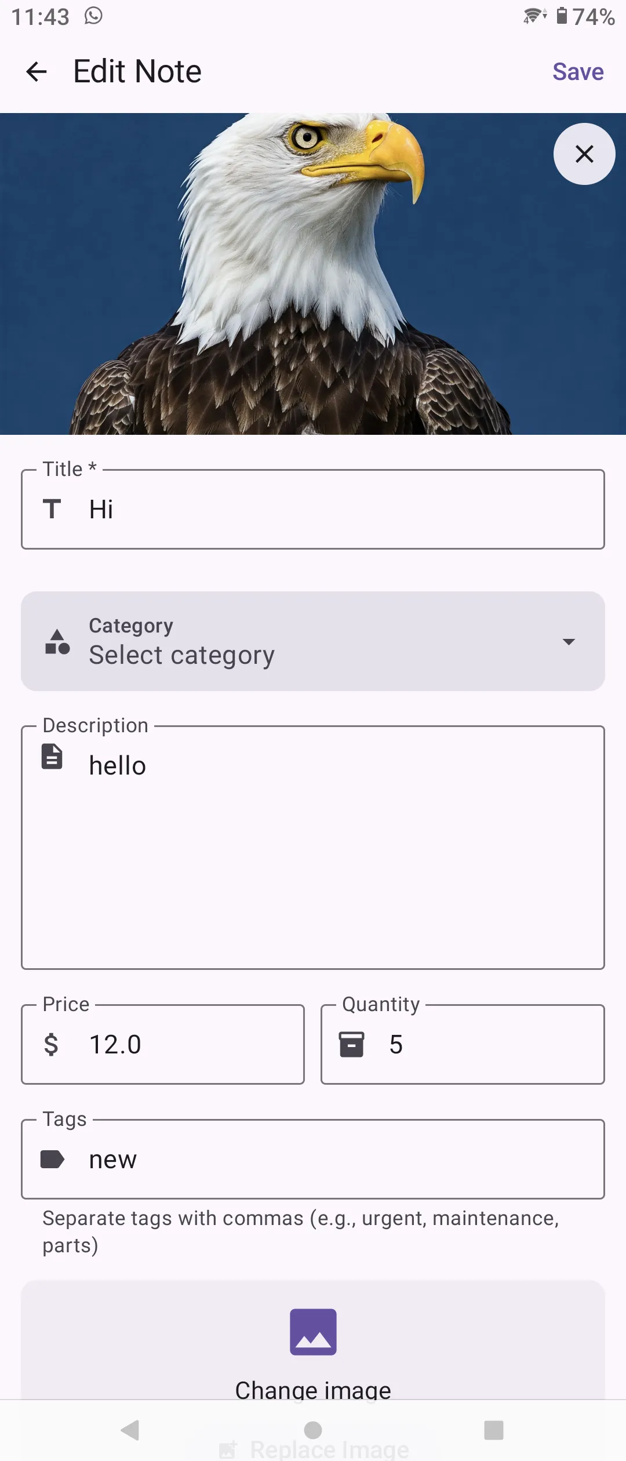The height and width of the screenshot is (1461, 626).
Task: Tap the battery indicator in status bar
Action: tap(561, 16)
